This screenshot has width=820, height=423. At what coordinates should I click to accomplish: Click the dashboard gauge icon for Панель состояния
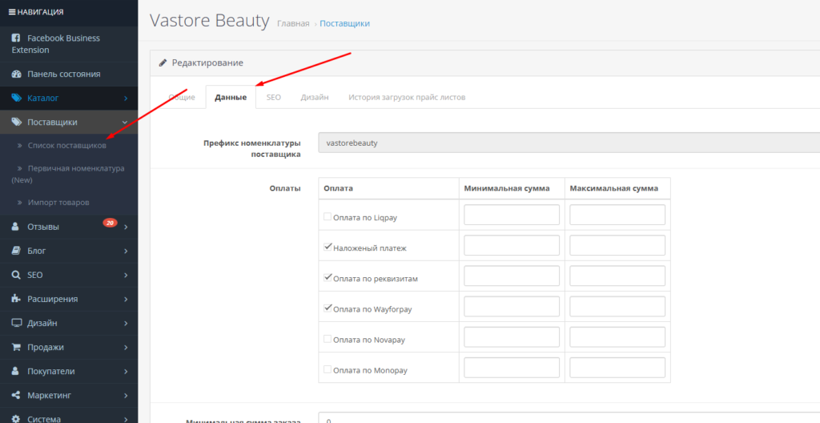click(17, 75)
